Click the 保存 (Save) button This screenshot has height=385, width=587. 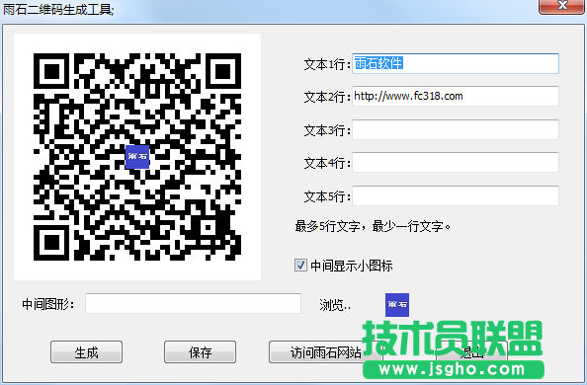pos(200,352)
